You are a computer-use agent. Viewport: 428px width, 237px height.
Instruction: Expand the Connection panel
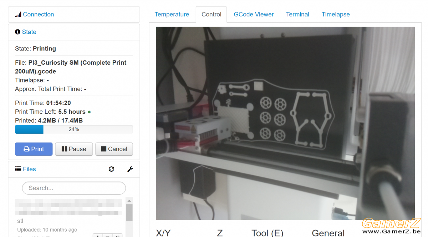(39, 15)
